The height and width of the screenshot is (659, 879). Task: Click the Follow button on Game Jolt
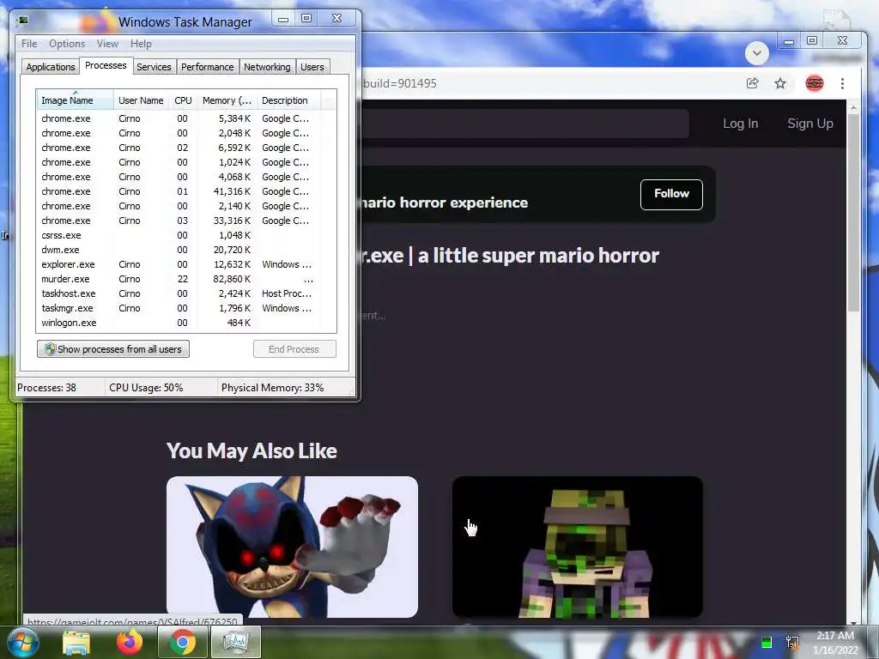coord(671,195)
